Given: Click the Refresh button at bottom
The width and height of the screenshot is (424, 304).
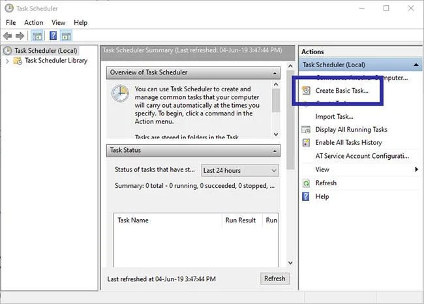Looking at the screenshot, I should (275, 279).
